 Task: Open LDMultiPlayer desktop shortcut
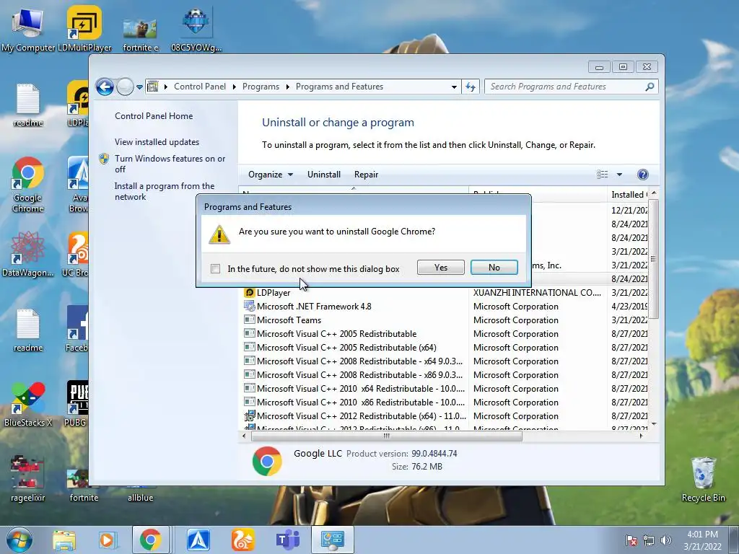[84, 29]
